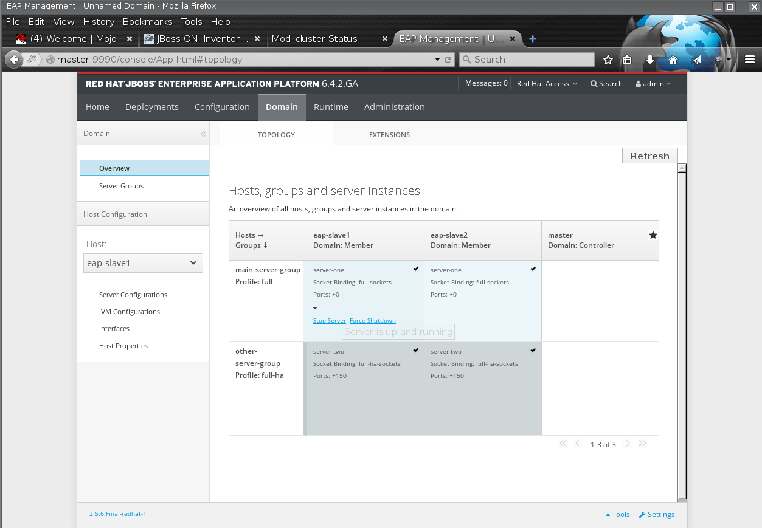Open Server Configurations
Image resolution: width=762 pixels, height=528 pixels.
pyautogui.click(x=133, y=295)
